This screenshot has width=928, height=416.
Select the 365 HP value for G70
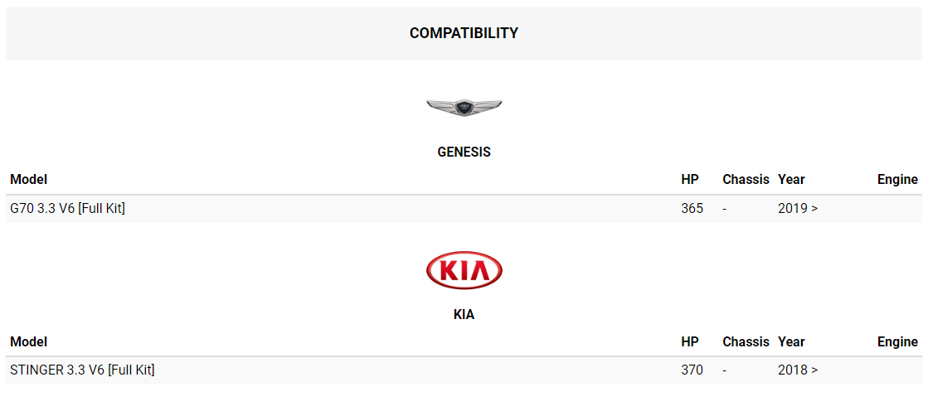tap(692, 208)
